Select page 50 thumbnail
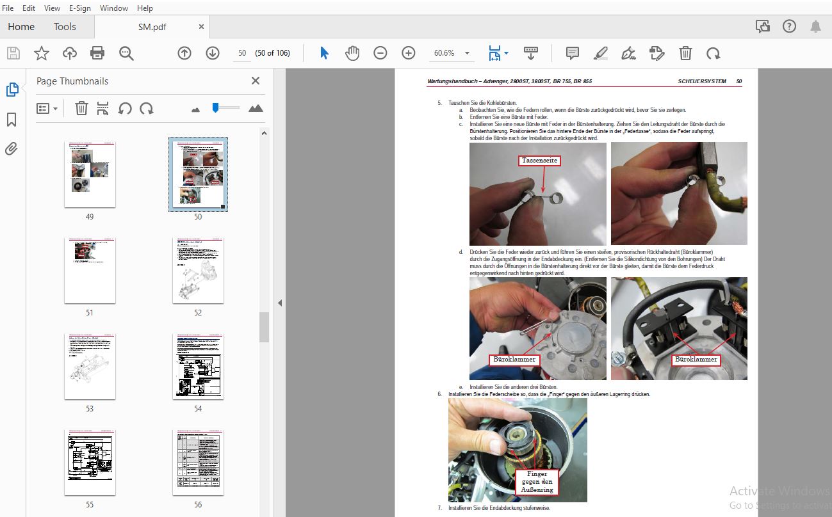Image resolution: width=832 pixels, height=517 pixels. (198, 175)
